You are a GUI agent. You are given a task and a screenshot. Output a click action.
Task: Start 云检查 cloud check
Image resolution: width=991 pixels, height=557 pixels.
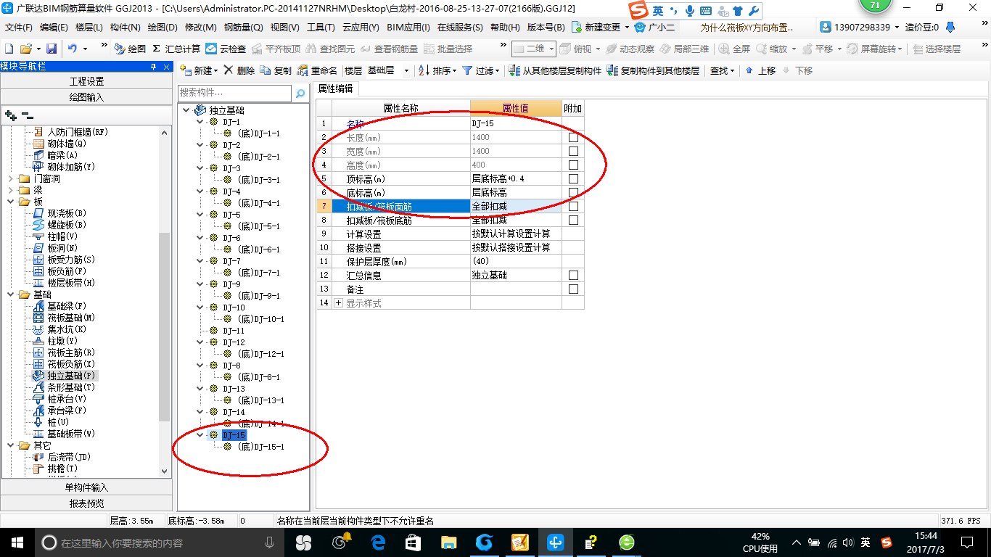tap(226, 49)
